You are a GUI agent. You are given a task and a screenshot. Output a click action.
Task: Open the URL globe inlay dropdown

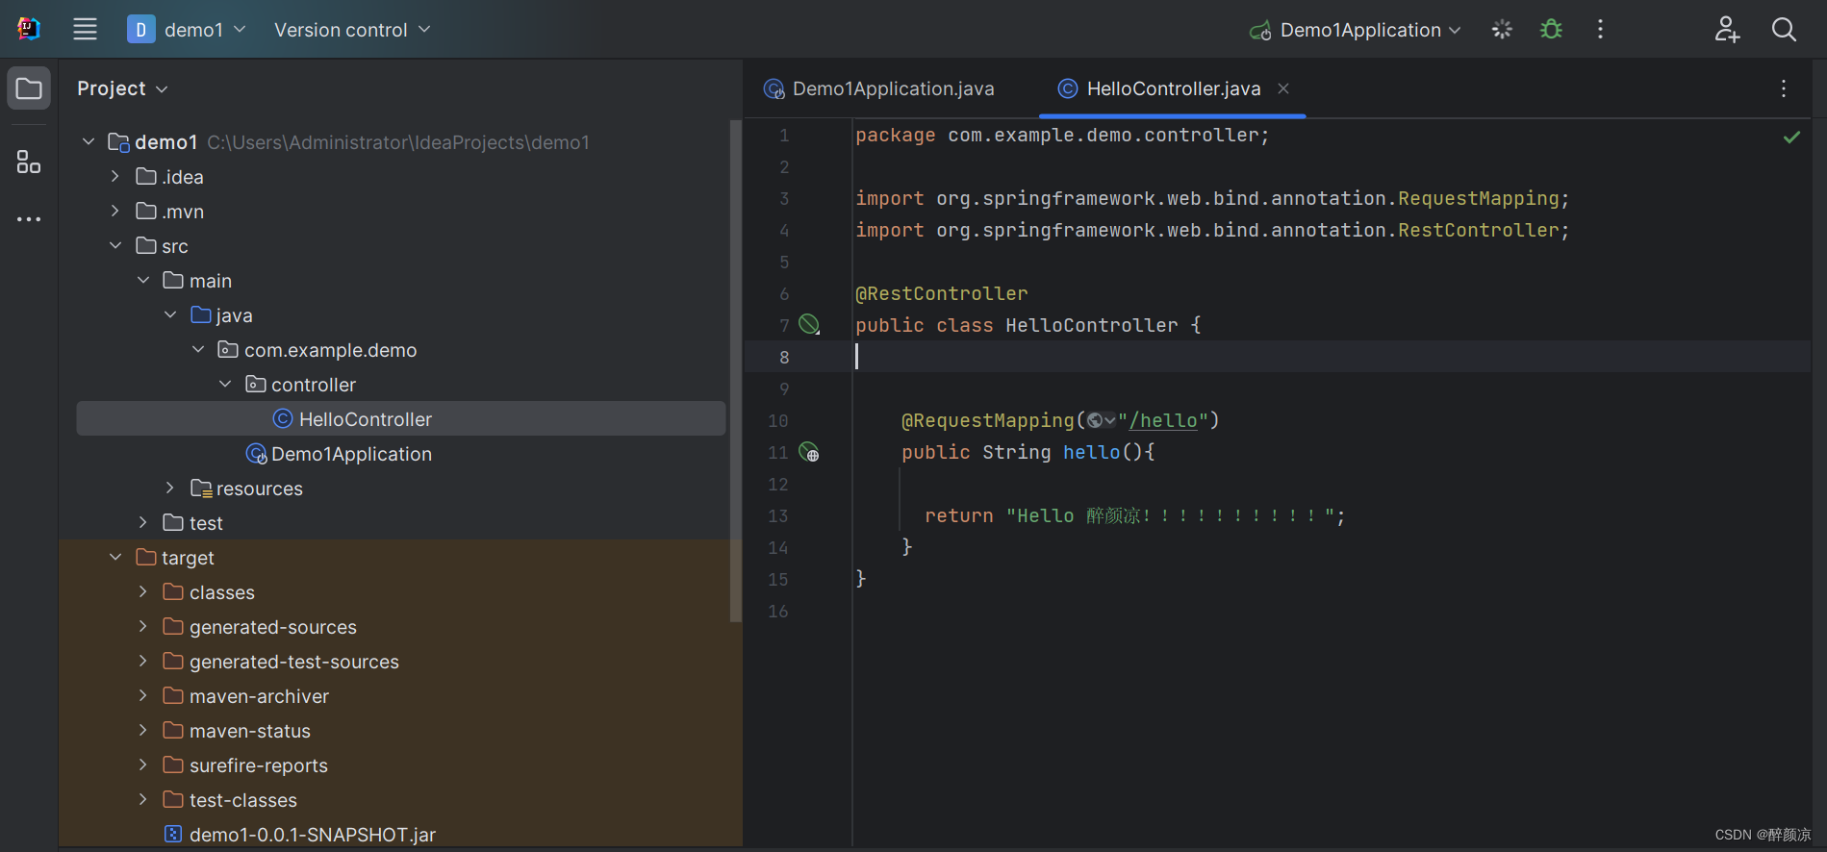(1101, 420)
